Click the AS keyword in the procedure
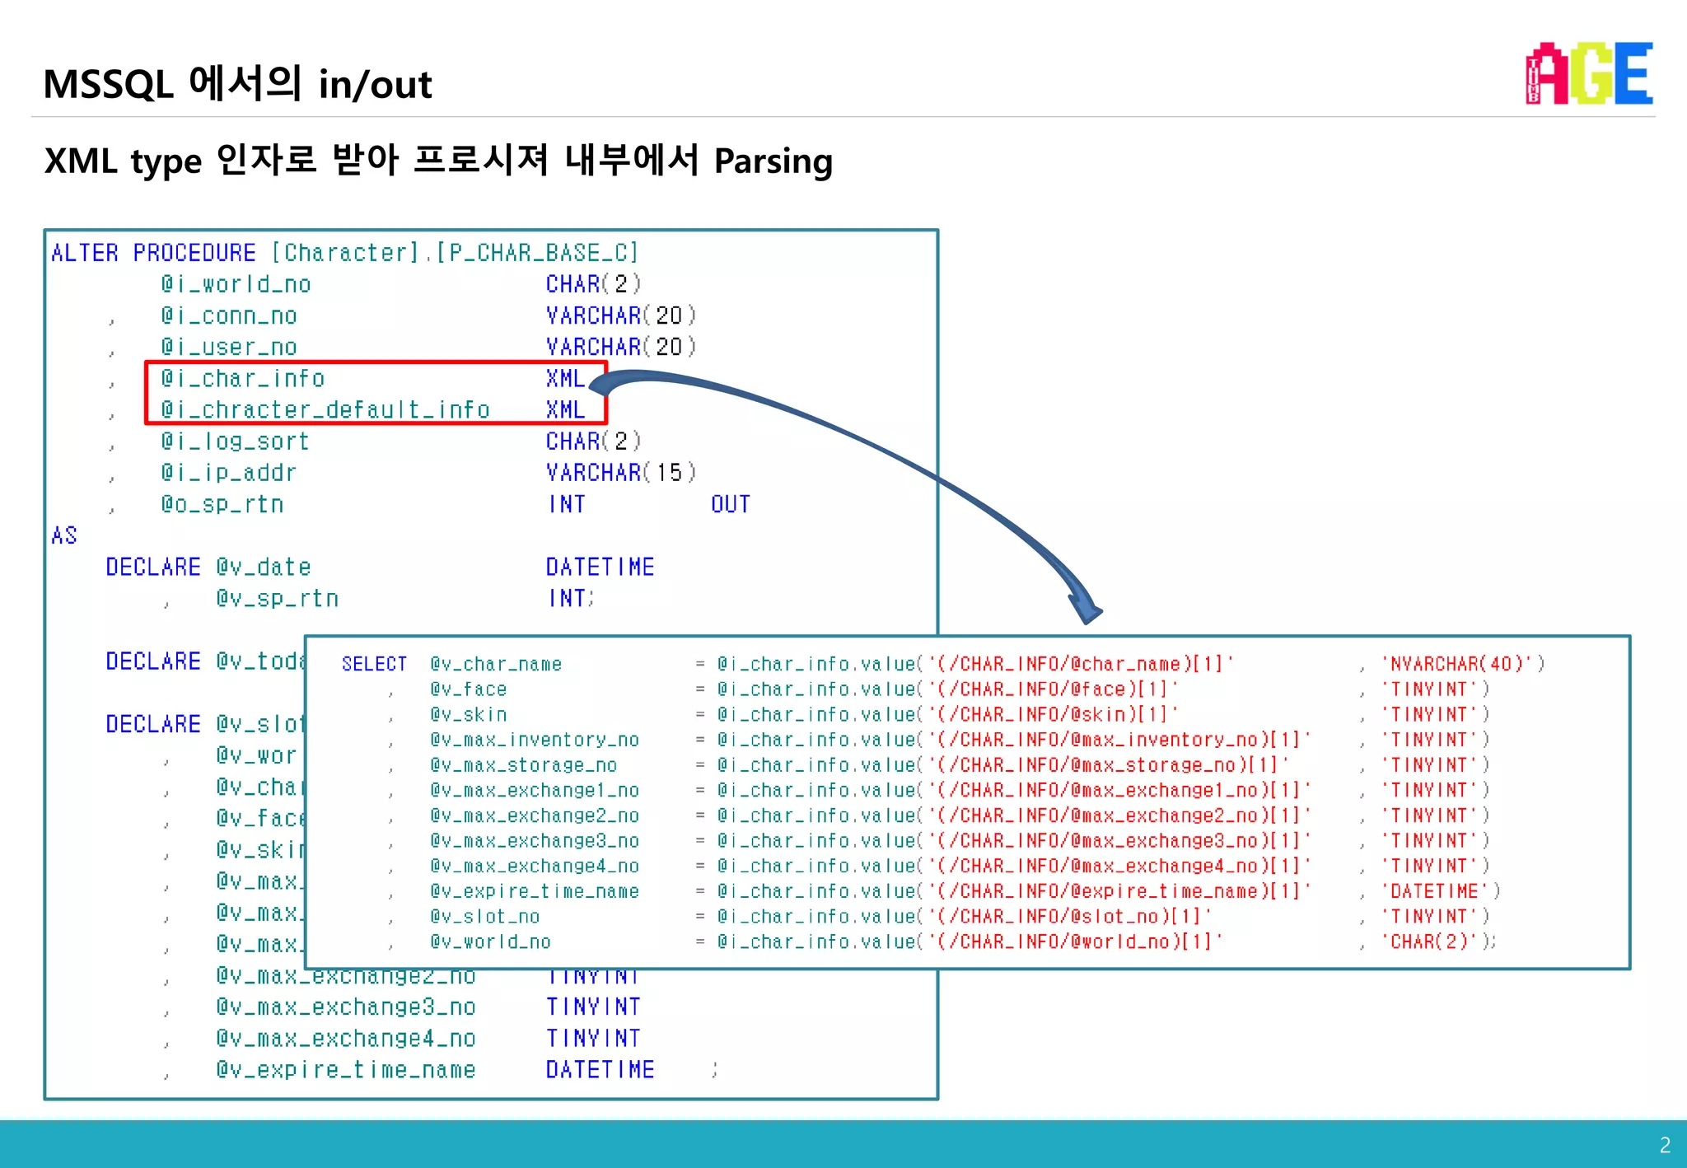Image resolution: width=1687 pixels, height=1168 pixels. 64,535
